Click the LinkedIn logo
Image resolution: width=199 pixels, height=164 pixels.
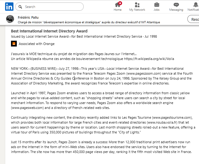(9, 6)
